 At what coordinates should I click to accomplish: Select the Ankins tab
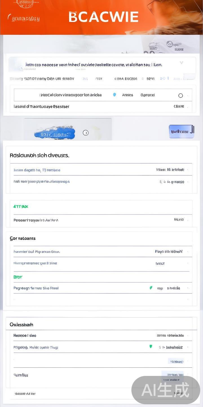(x=127, y=95)
